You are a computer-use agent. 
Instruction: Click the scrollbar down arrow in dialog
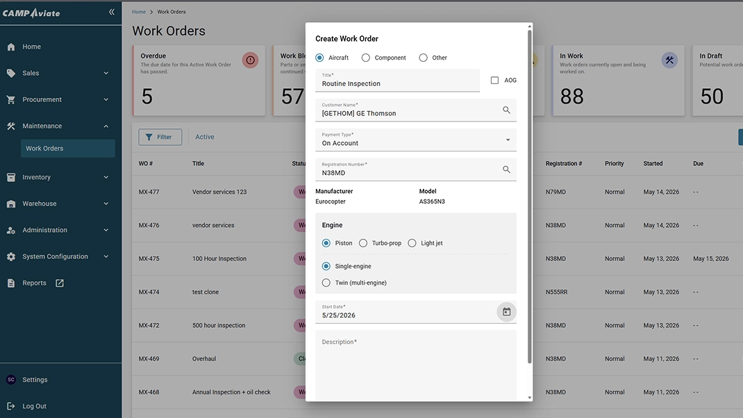(x=530, y=398)
